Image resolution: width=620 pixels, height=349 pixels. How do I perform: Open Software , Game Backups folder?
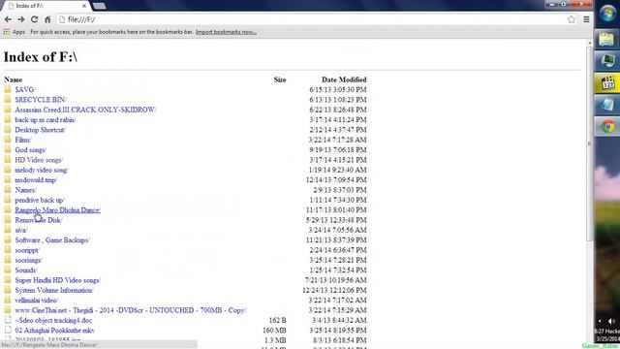click(52, 240)
